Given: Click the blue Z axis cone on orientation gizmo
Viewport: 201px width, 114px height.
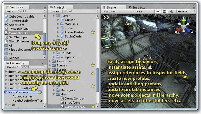Looking at the screenshot, I should (188, 30).
